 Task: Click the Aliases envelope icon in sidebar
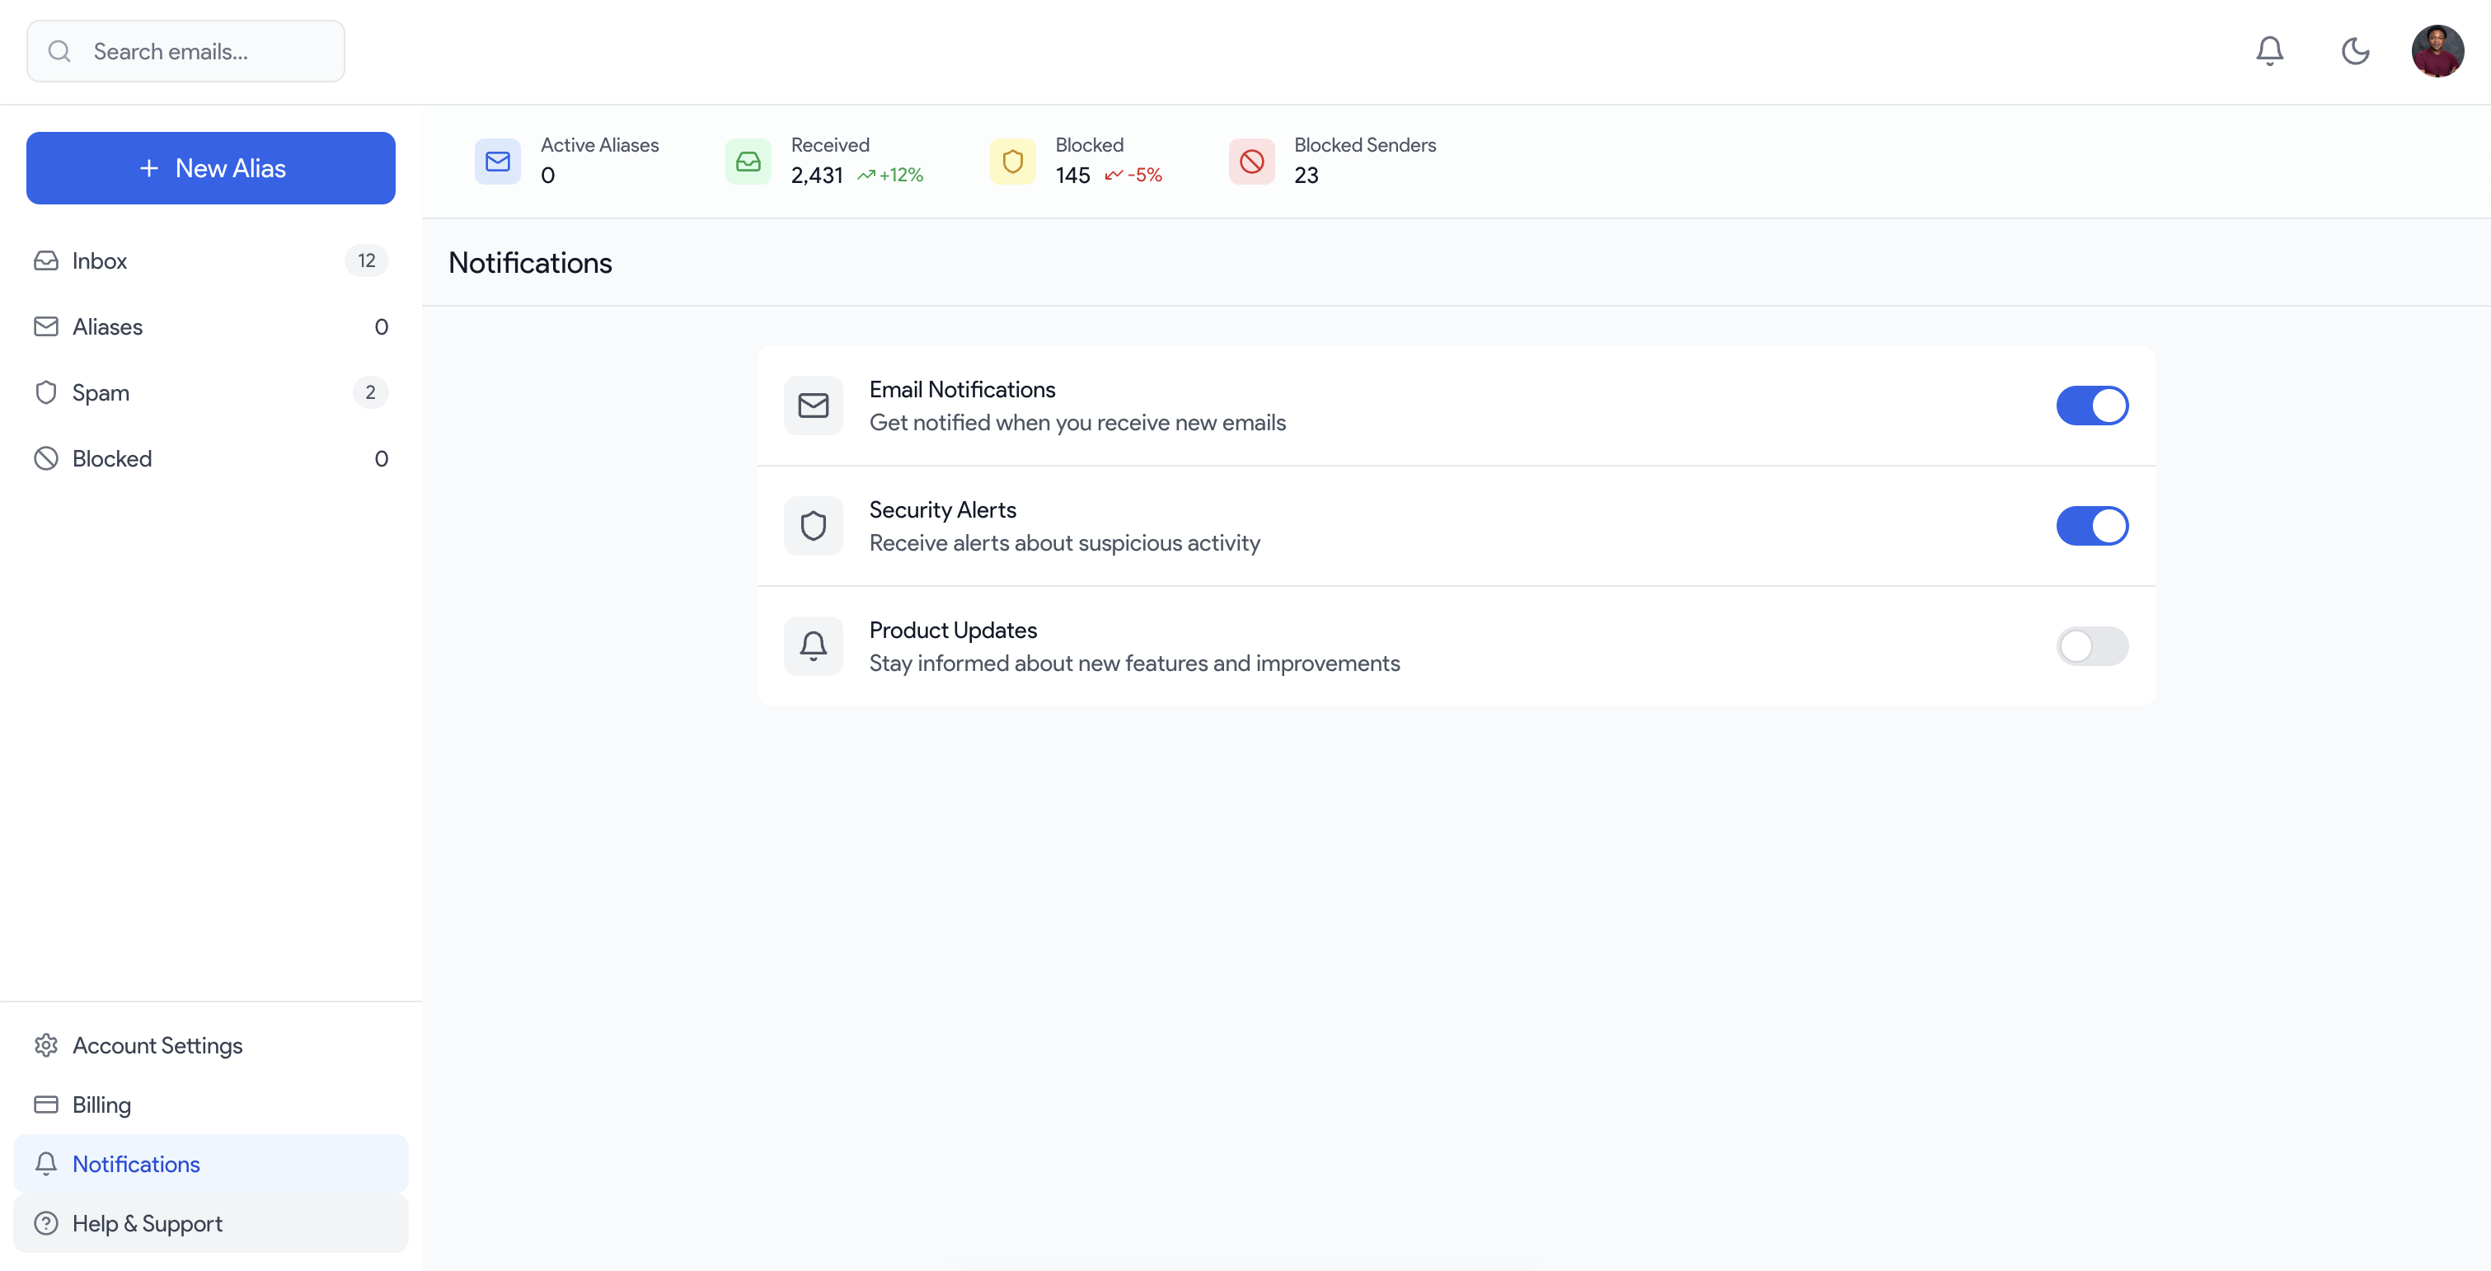(x=46, y=327)
